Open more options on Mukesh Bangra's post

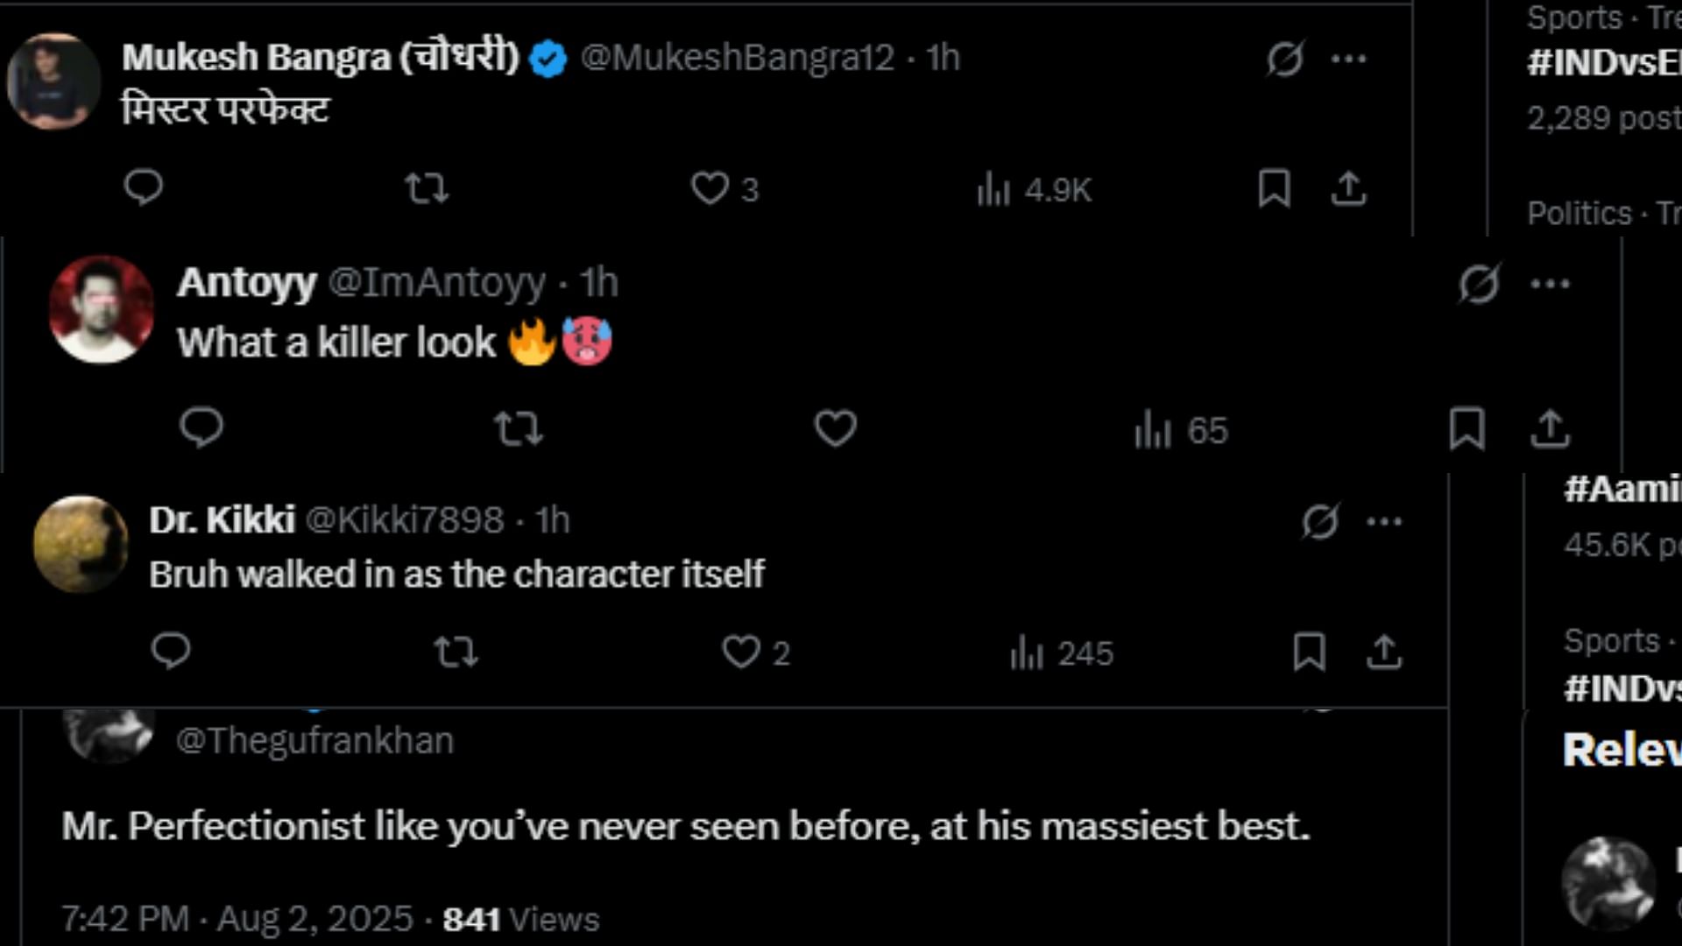1348,59
